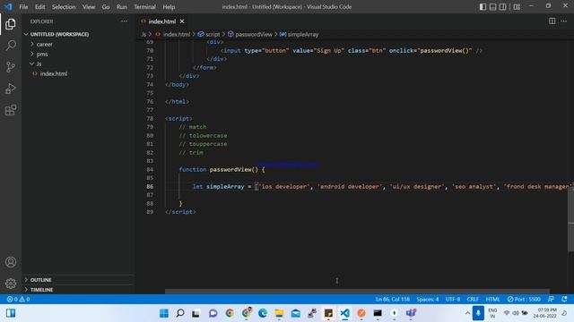Open Explorer Views and More Actions ellipsis
This screenshot has height=322, width=574.
(124, 21)
